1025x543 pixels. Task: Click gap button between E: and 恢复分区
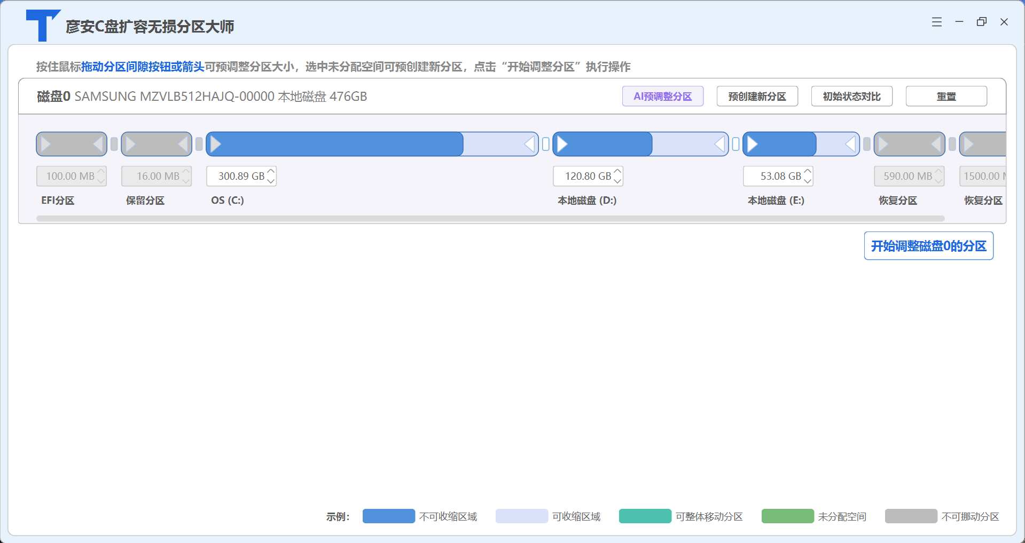(866, 144)
